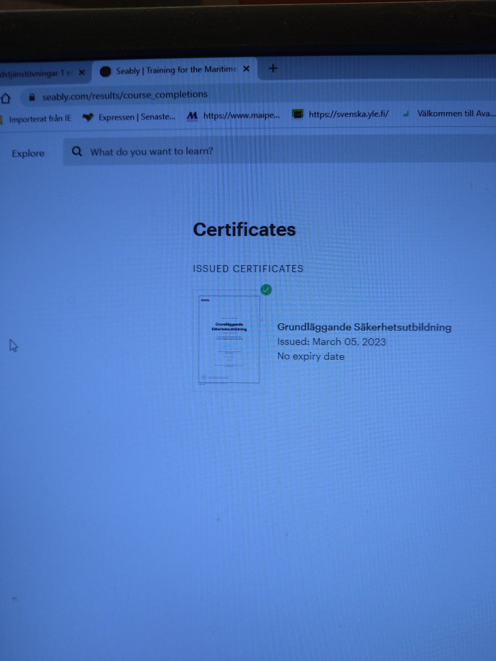Open the Explore menu
Screen dimensions: 496x661
(x=28, y=154)
